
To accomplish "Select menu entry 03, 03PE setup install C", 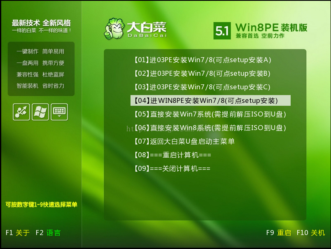I will pos(202,87).
